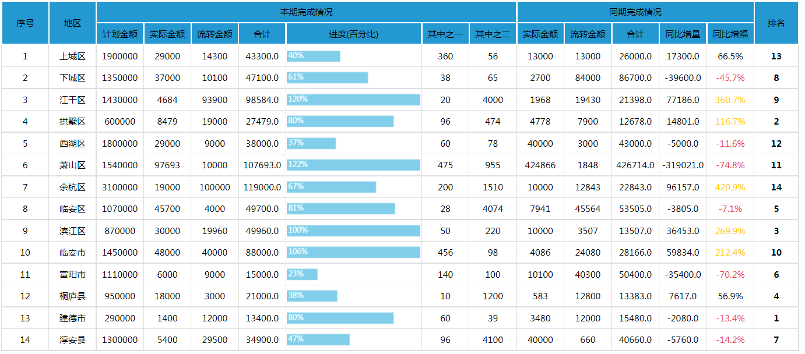
Task: Click the 426714.0 total cell
Action: click(x=635, y=165)
